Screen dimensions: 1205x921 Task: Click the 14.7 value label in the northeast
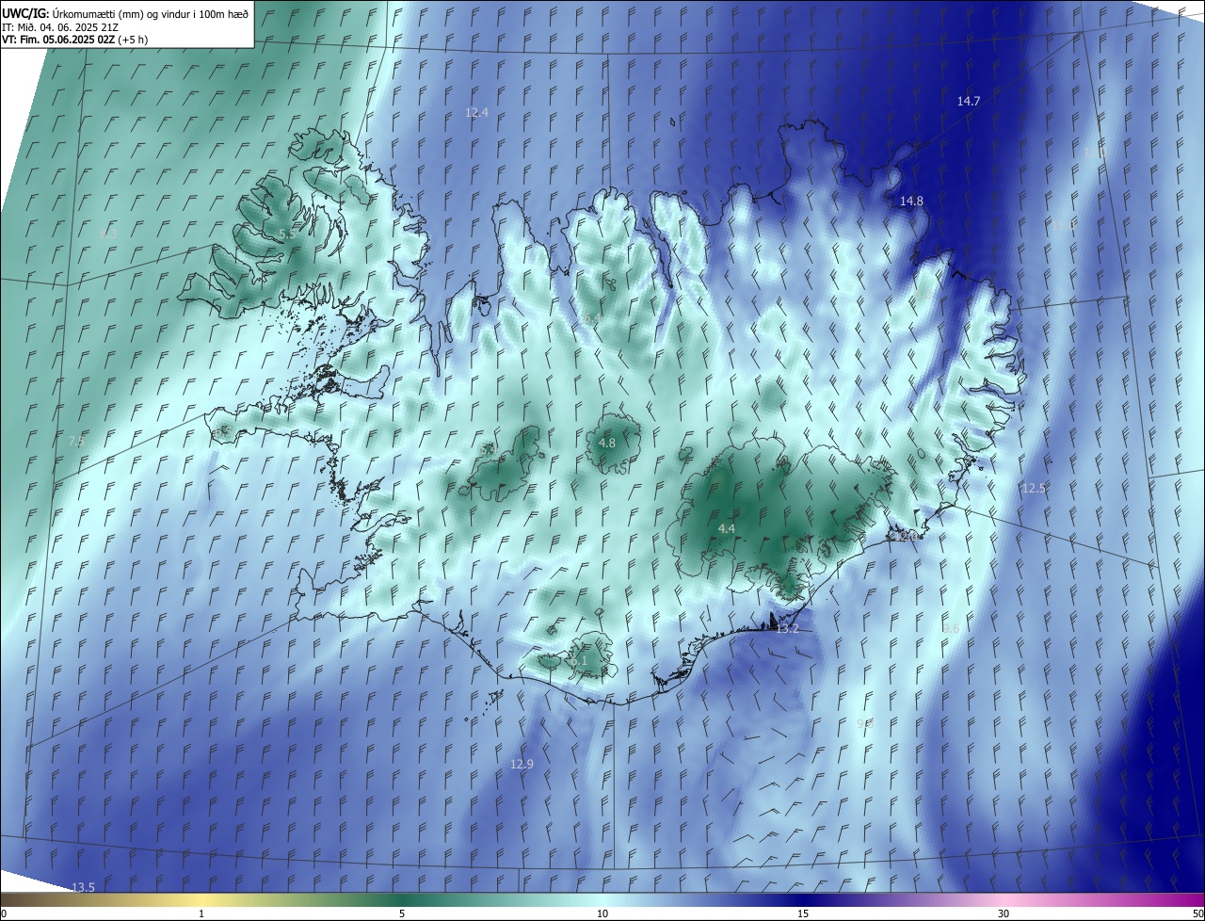969,101
